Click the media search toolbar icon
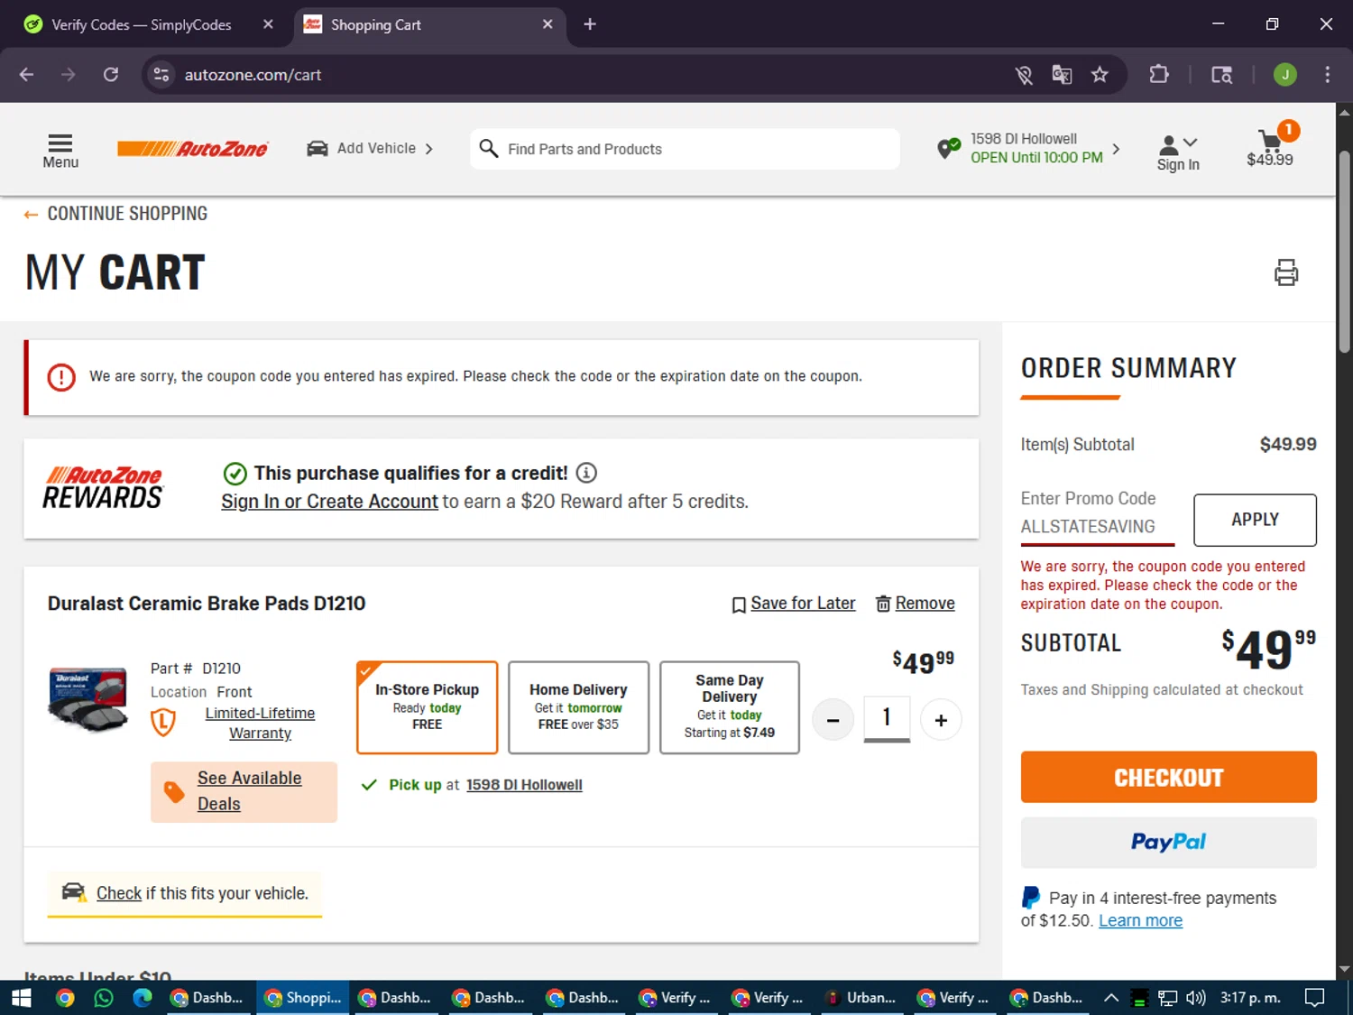1353x1015 pixels. coord(1222,75)
